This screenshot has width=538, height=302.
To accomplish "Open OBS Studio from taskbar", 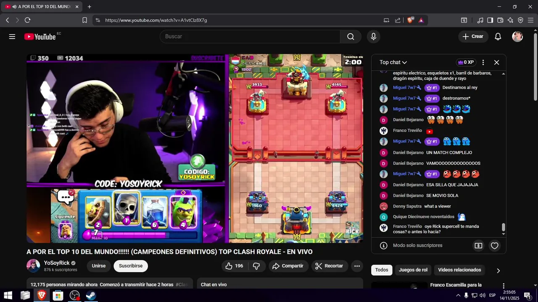I will pyautogui.click(x=74, y=295).
